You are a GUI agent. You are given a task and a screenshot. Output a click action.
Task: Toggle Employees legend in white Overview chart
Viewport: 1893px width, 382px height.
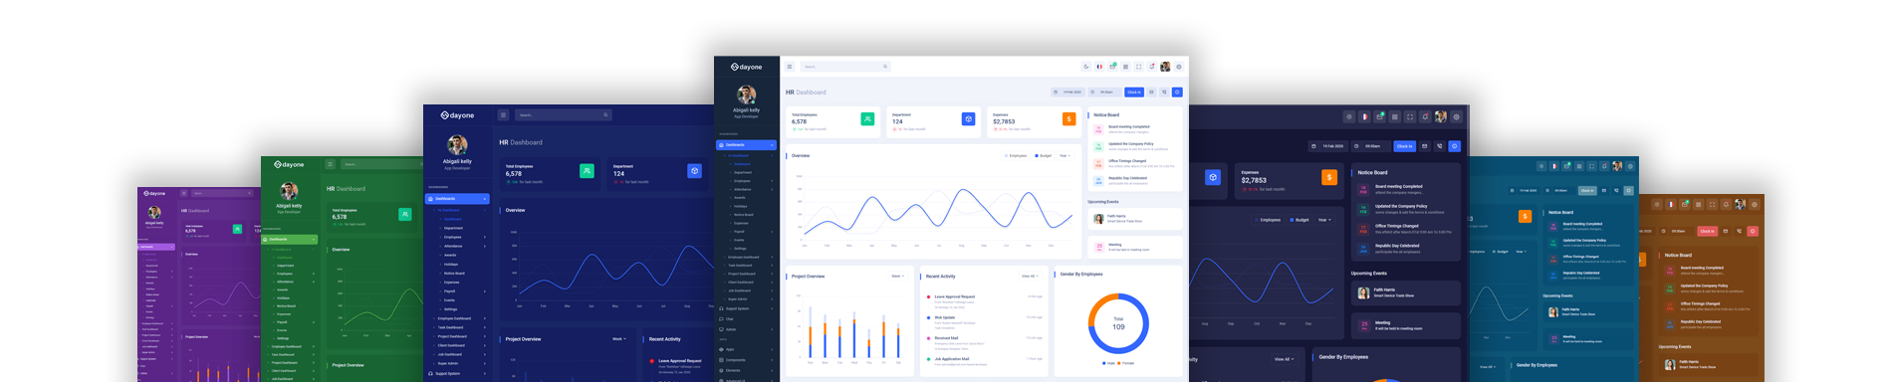tap(1016, 155)
